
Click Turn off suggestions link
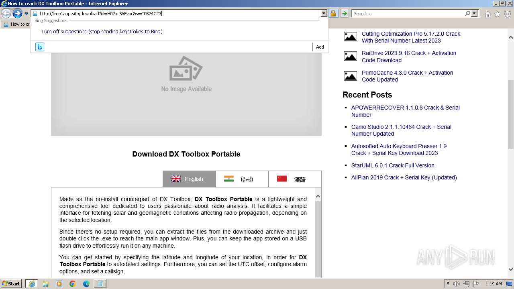[102, 31]
